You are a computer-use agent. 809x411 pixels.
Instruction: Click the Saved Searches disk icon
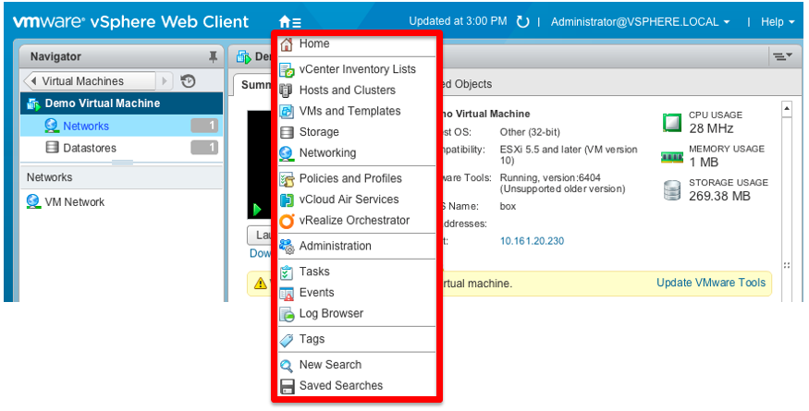click(x=287, y=387)
